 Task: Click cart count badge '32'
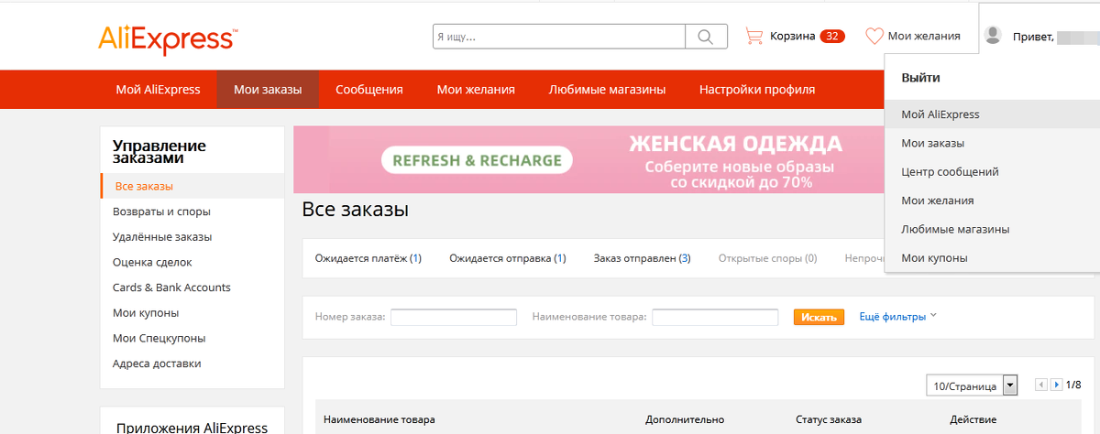[832, 37]
